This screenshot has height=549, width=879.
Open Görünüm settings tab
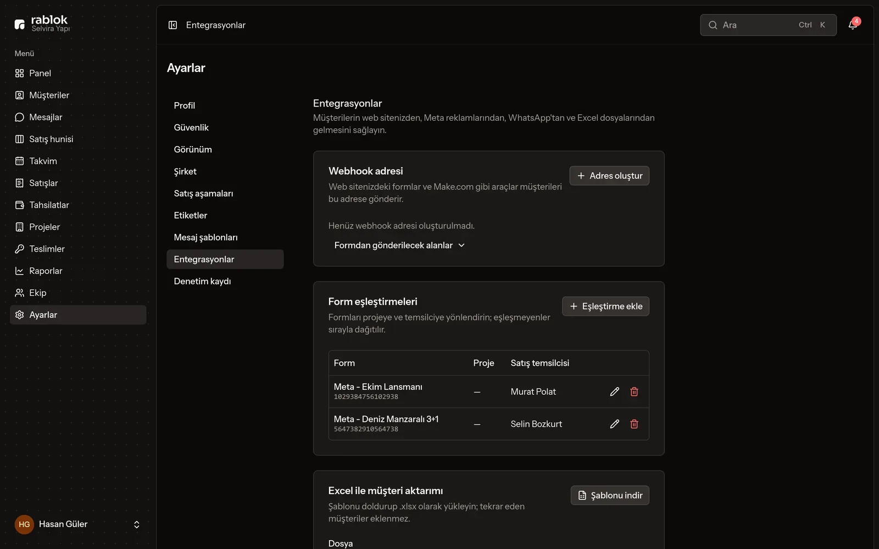[x=225, y=149]
